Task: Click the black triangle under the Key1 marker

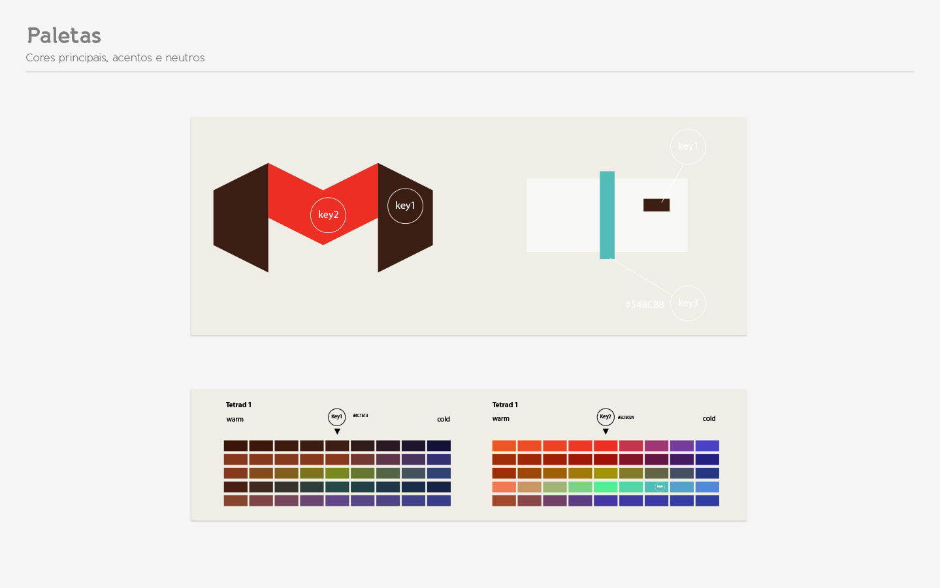Action: (337, 431)
